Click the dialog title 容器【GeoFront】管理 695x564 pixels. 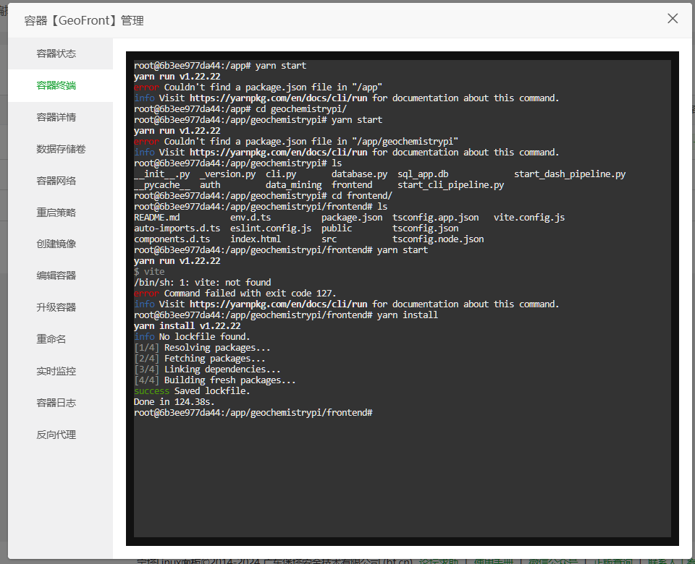[84, 21]
